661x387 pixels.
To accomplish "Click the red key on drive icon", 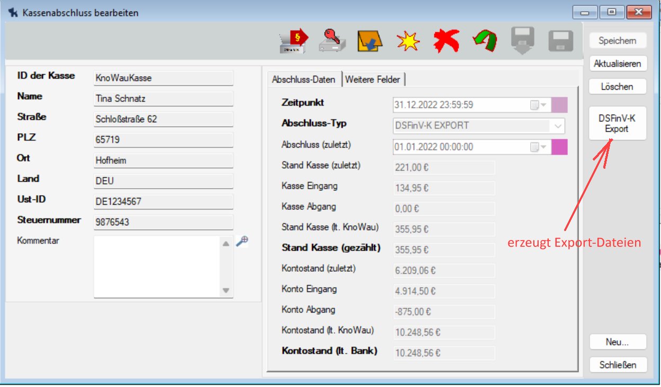I will (x=332, y=41).
